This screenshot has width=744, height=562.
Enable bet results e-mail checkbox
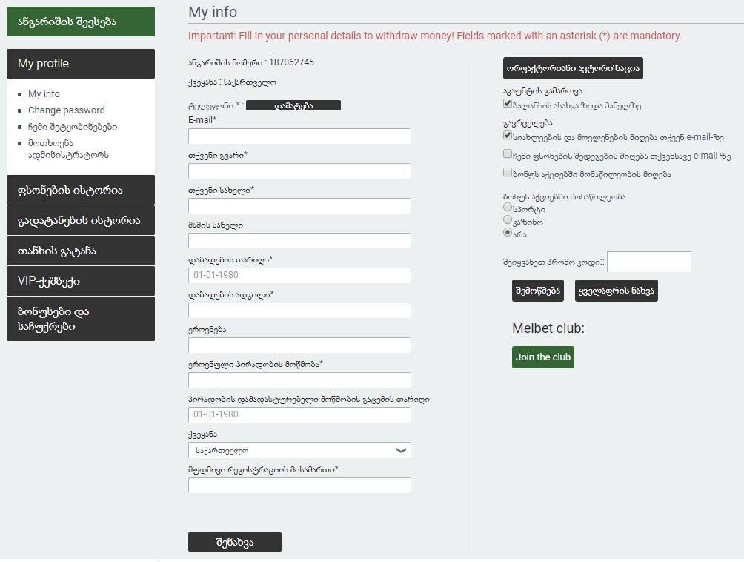click(x=508, y=155)
